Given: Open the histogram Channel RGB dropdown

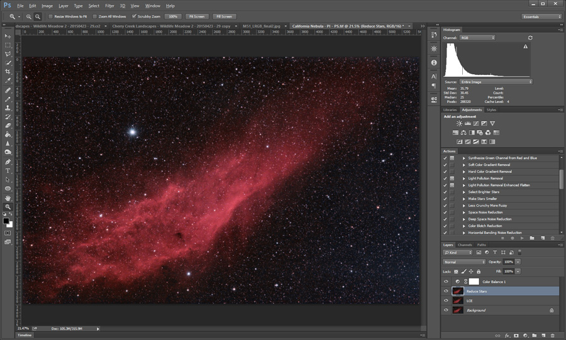Looking at the screenshot, I should pyautogui.click(x=477, y=38).
